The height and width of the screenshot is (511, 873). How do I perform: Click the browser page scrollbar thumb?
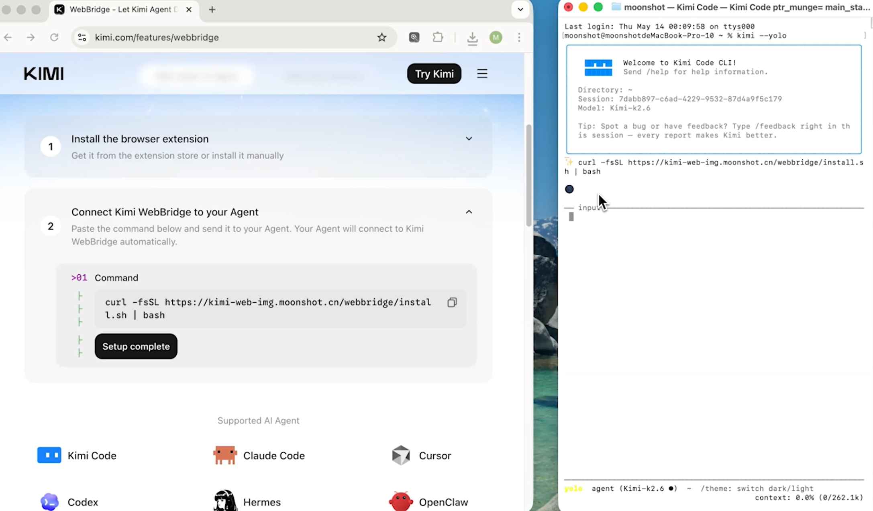point(529,175)
